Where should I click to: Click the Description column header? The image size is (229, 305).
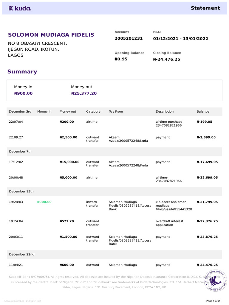click(x=165, y=111)
